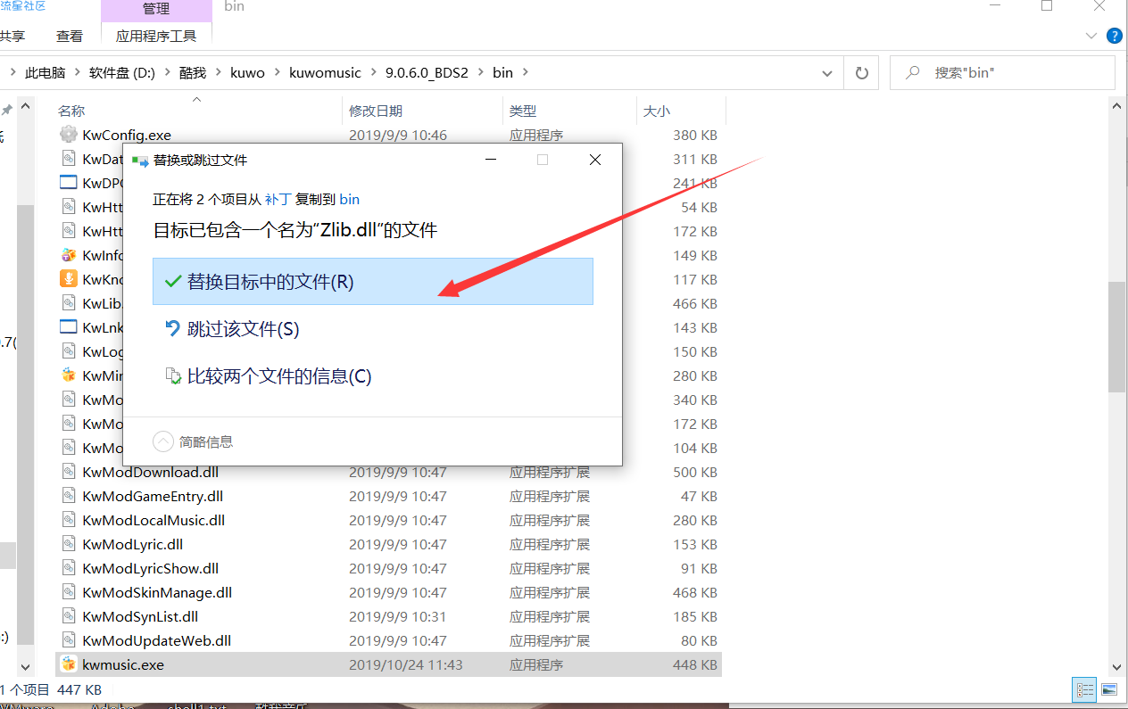Image resolution: width=1128 pixels, height=709 pixels.
Task: Open the 管理 ribbon tab
Action: [156, 9]
